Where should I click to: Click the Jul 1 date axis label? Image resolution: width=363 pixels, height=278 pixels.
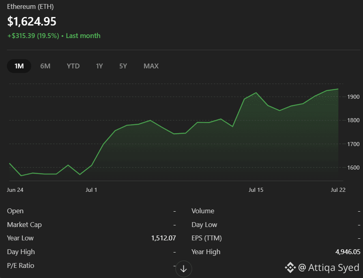91,190
